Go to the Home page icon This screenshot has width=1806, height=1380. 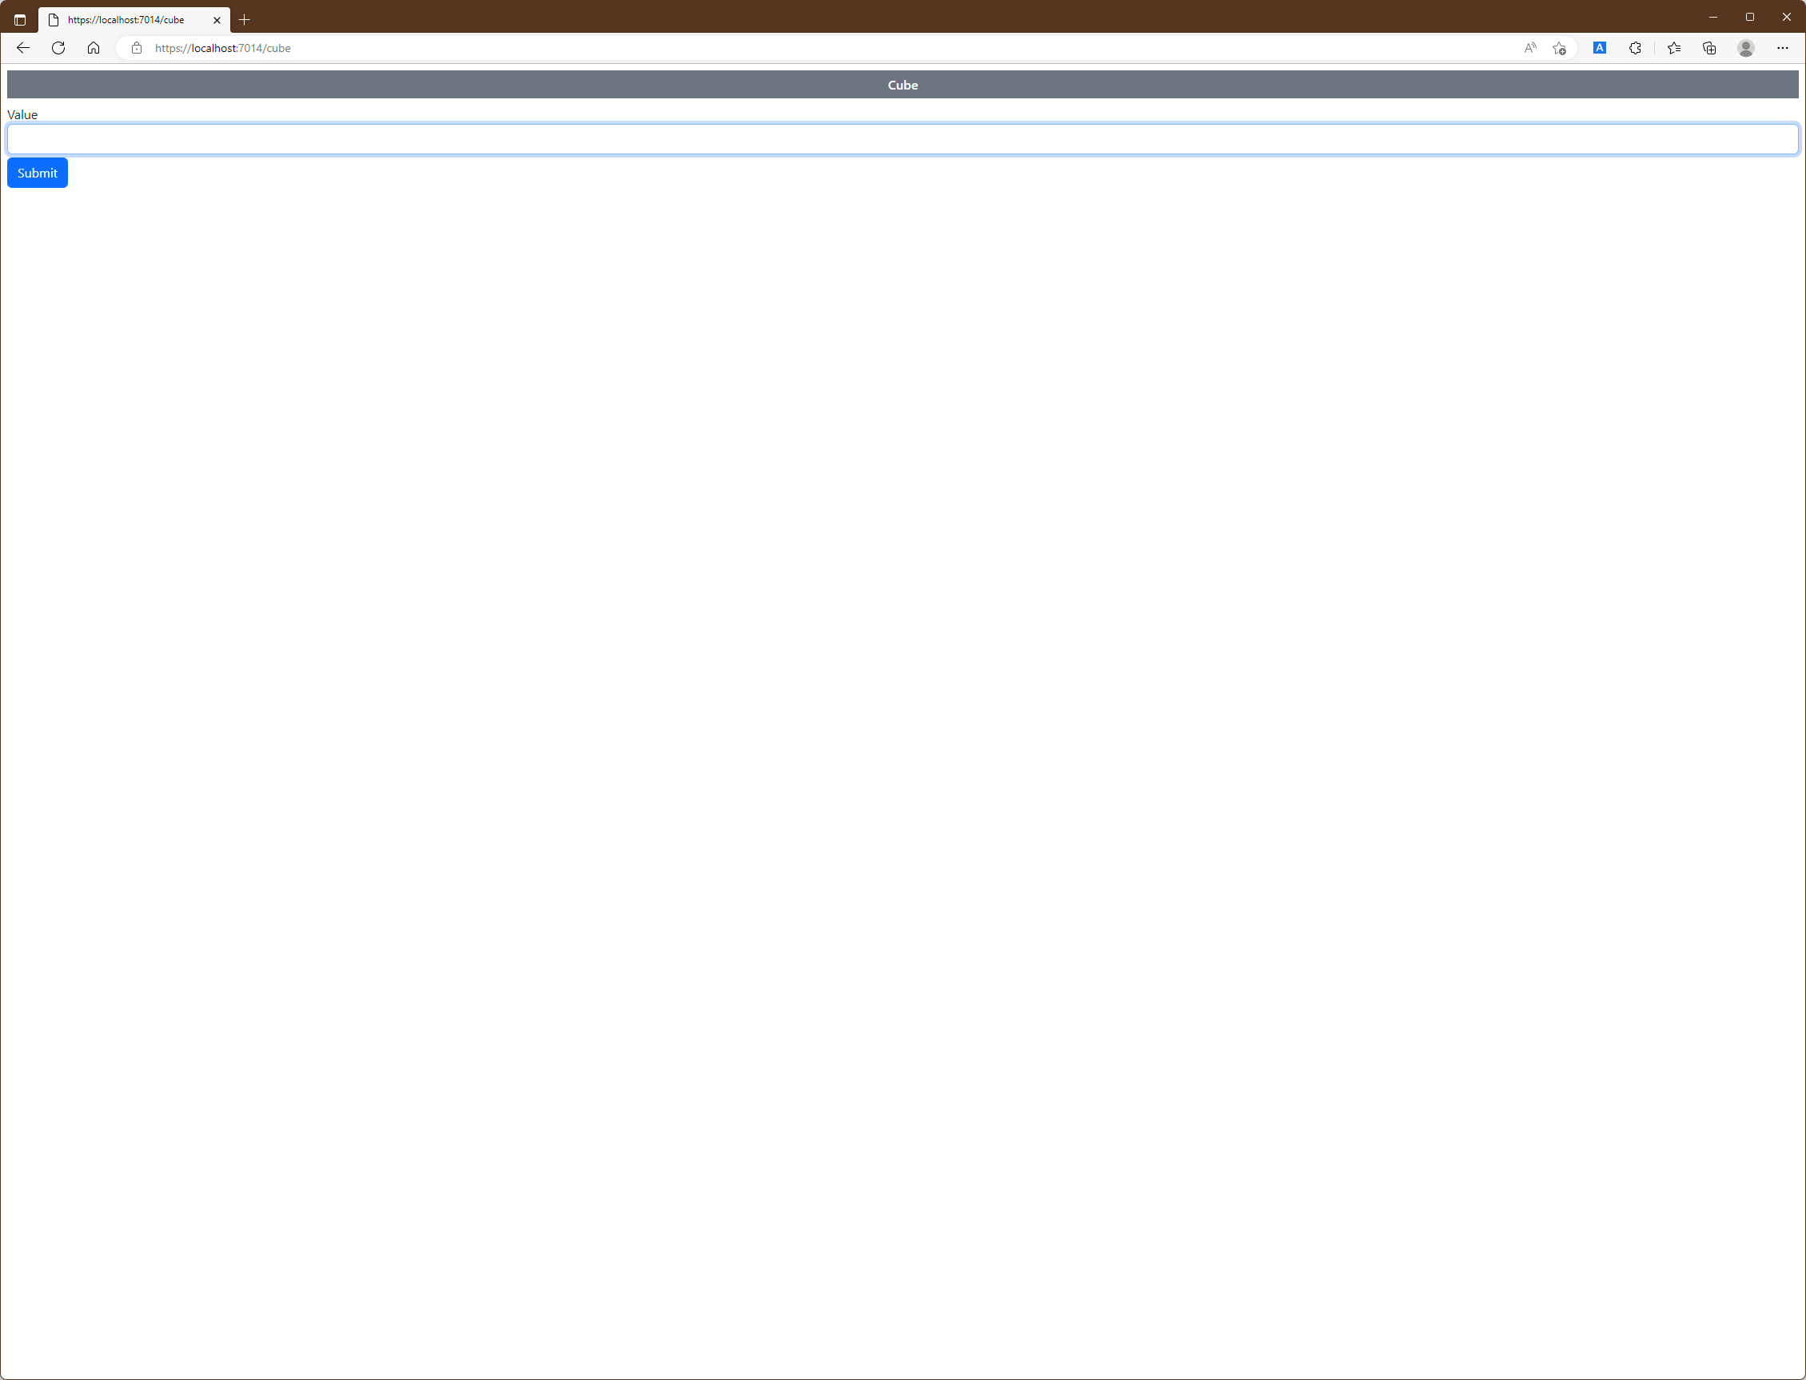(x=94, y=48)
